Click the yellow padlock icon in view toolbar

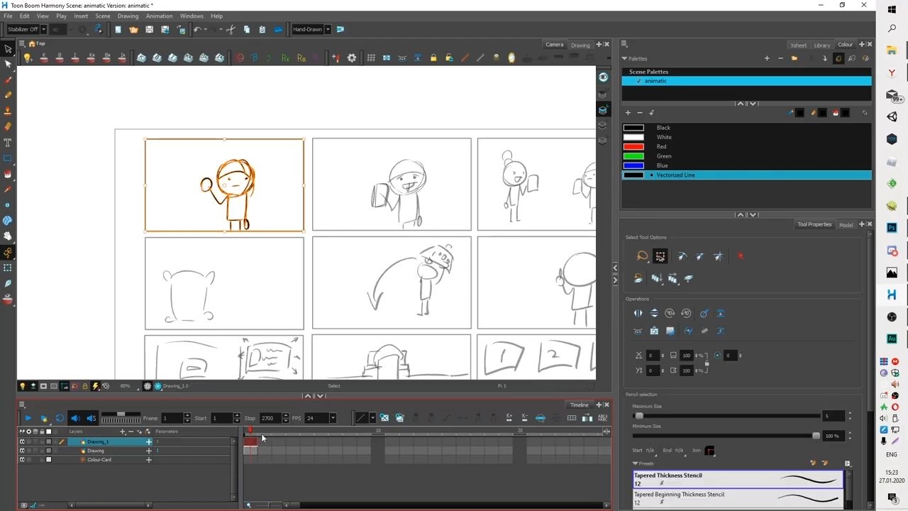(433, 57)
